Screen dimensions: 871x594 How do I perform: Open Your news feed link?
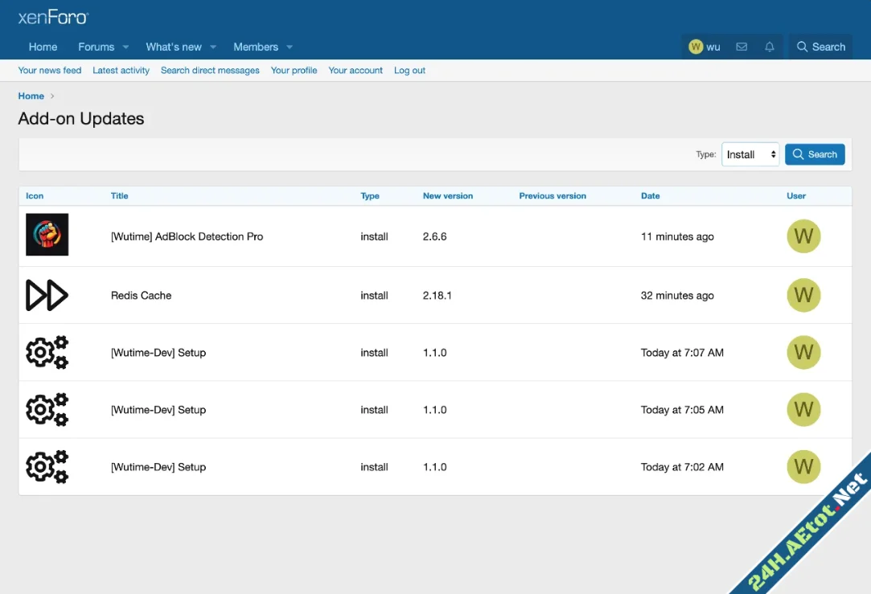pyautogui.click(x=50, y=71)
